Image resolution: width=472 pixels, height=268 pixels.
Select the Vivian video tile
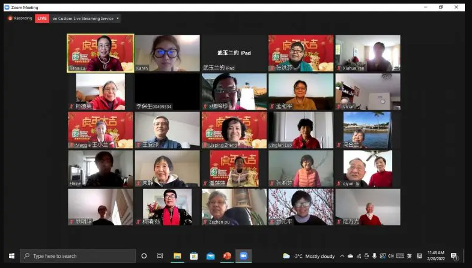368,91
